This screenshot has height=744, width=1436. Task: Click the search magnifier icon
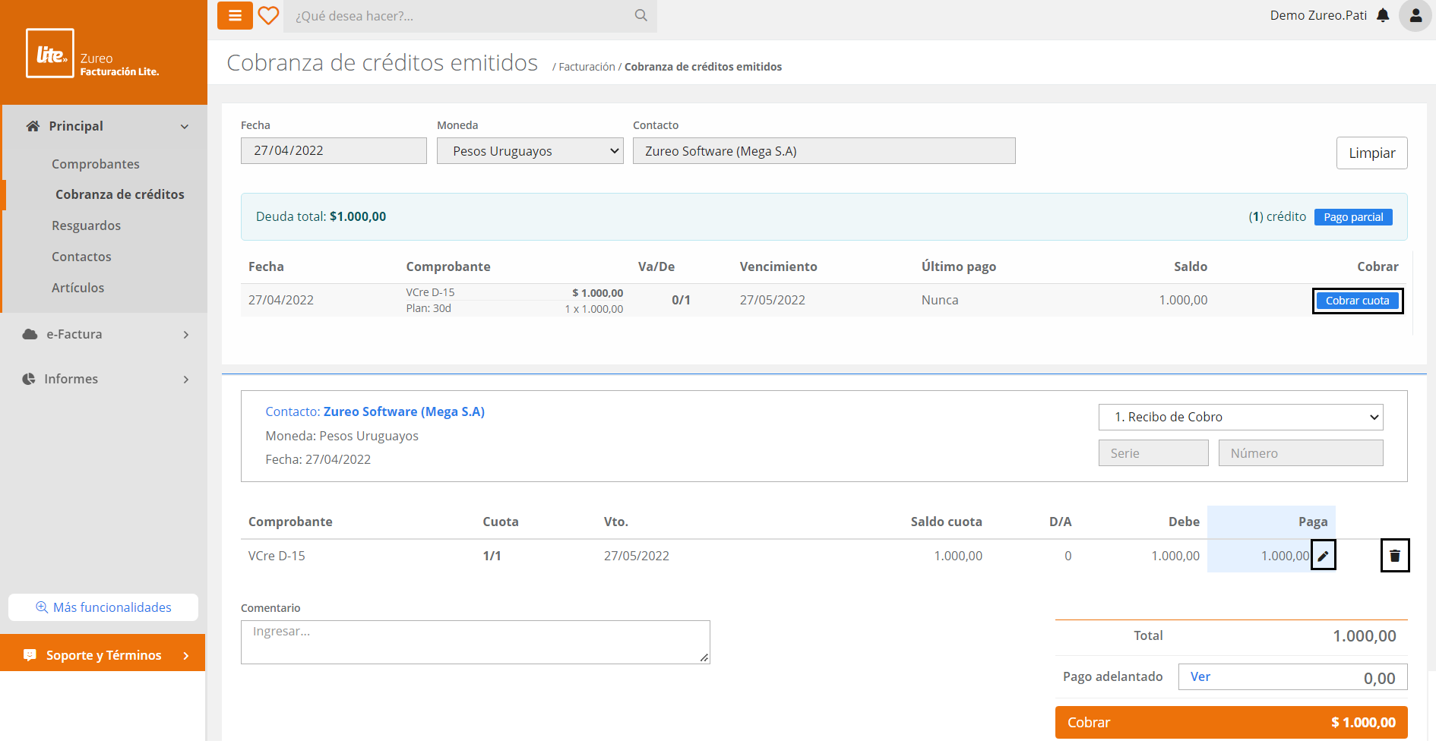tap(641, 15)
